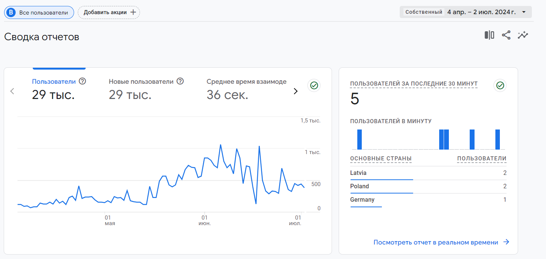Open the date range dropdown arrow
The image size is (546, 259).
524,12
